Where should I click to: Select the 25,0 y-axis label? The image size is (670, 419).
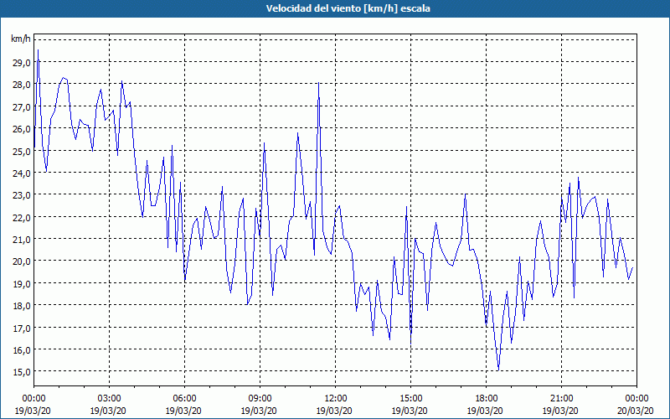point(22,151)
